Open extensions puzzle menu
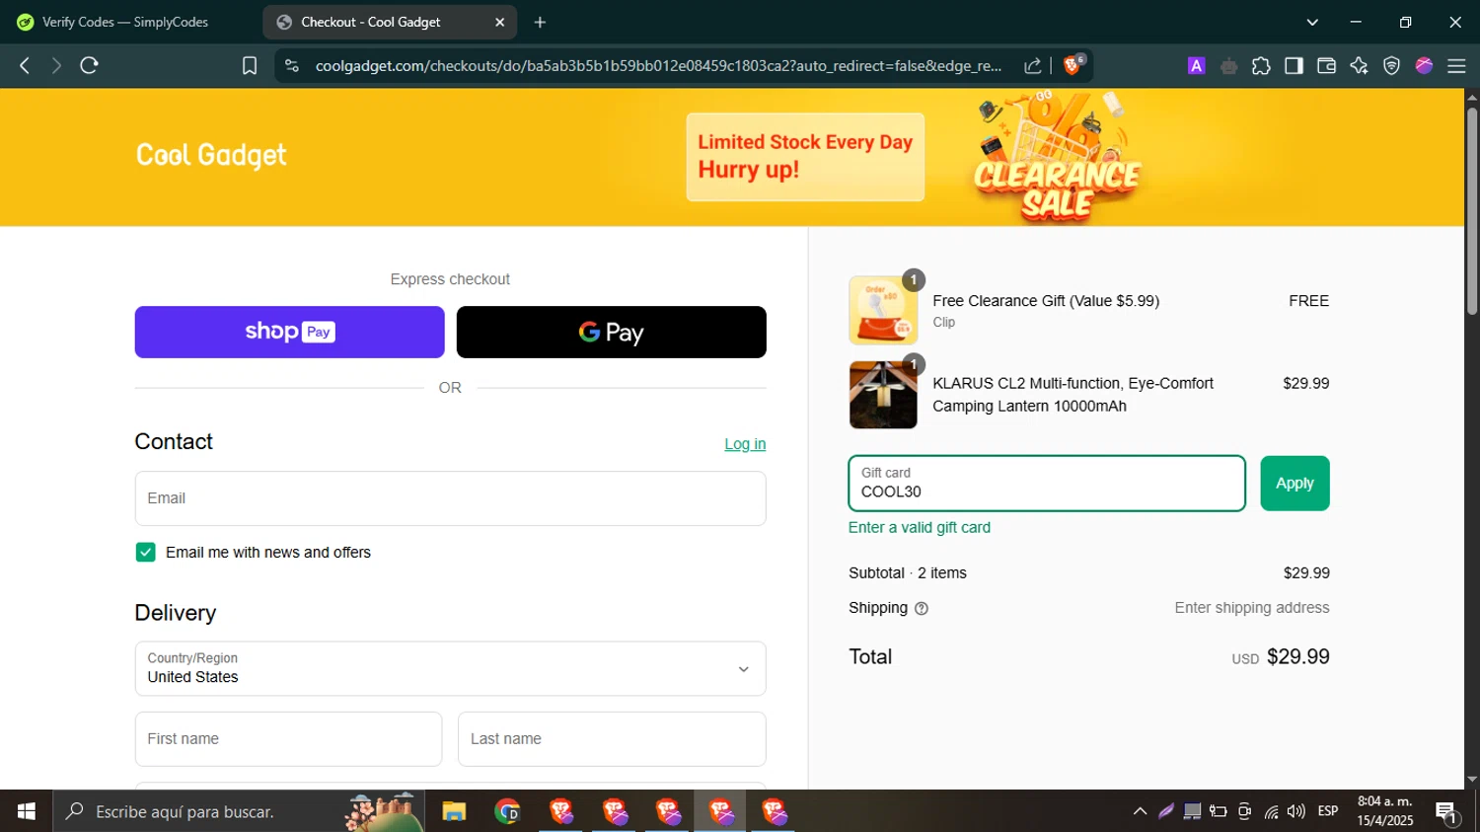The image size is (1480, 832). point(1261,66)
